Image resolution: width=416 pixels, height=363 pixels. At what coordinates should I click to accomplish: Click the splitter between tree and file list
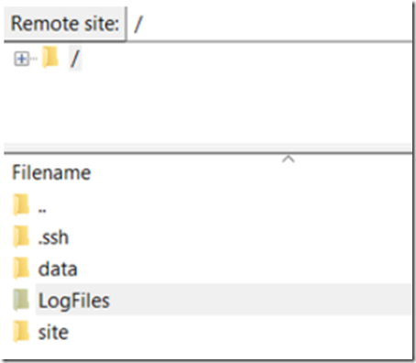(208, 148)
